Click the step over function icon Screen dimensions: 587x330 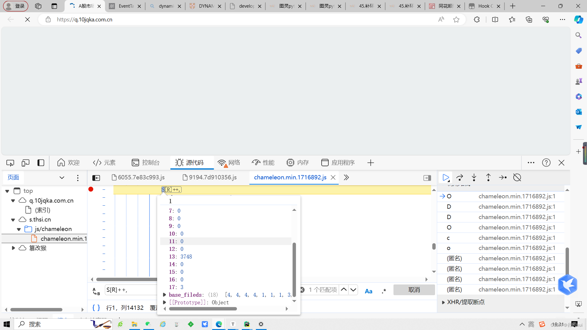coord(460,178)
